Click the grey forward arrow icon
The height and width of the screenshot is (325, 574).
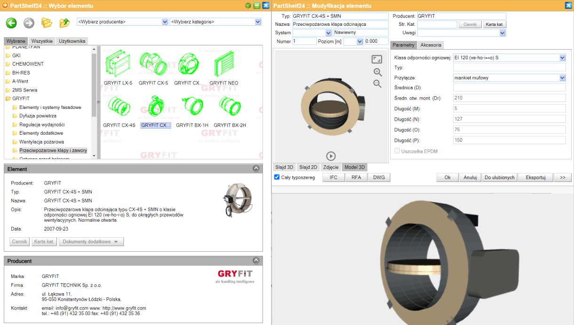pyautogui.click(x=29, y=23)
